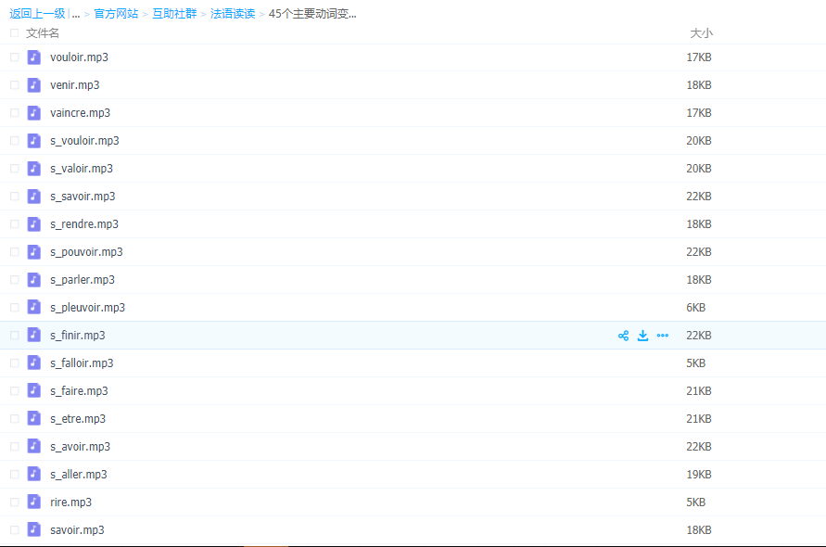Viewport: 826px width, 547px height.
Task: Download the s_finir.mp3 file
Action: [x=642, y=336]
